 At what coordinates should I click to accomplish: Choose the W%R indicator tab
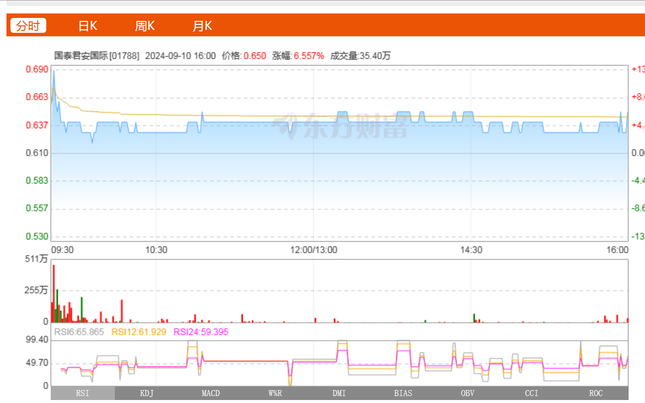(275, 393)
